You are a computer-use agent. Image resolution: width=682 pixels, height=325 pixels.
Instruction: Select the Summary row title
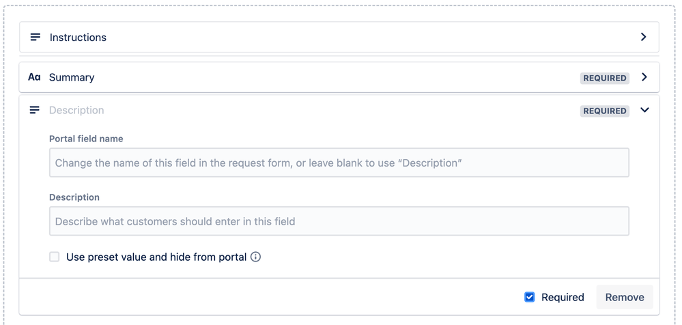point(72,77)
